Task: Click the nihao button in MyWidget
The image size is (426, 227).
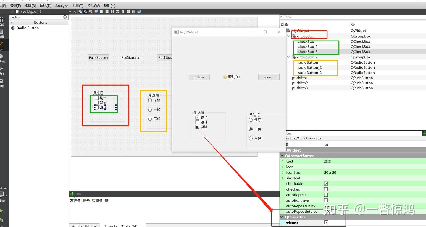Action: [x=199, y=77]
